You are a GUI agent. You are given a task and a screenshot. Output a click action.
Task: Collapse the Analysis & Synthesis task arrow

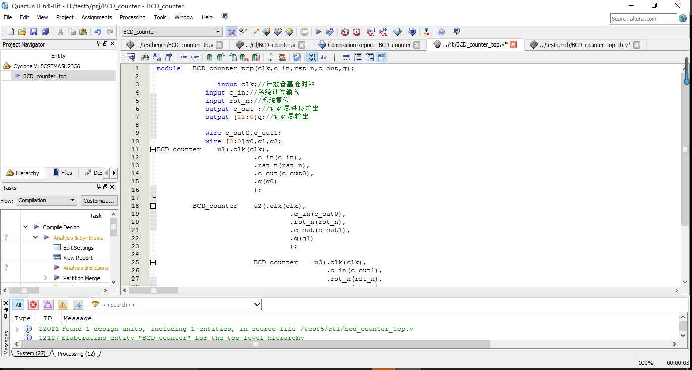[x=35, y=238]
